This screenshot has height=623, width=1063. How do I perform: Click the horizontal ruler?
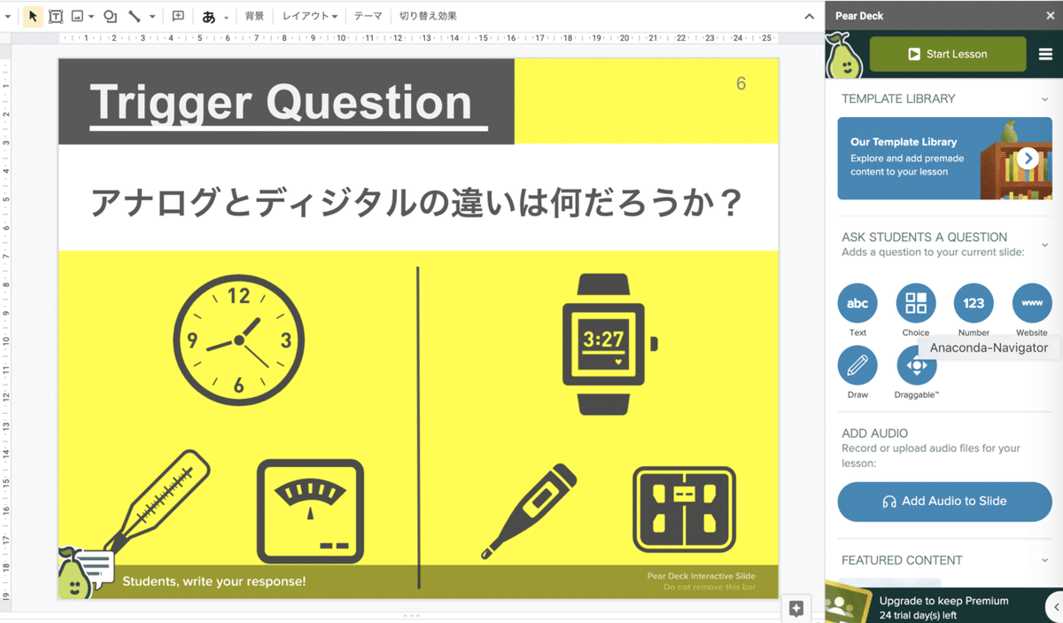(418, 38)
